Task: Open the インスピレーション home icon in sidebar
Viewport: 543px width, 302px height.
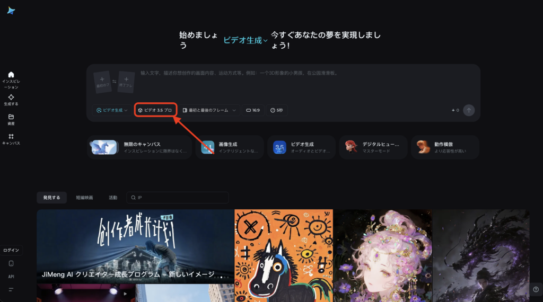Action: (x=11, y=75)
